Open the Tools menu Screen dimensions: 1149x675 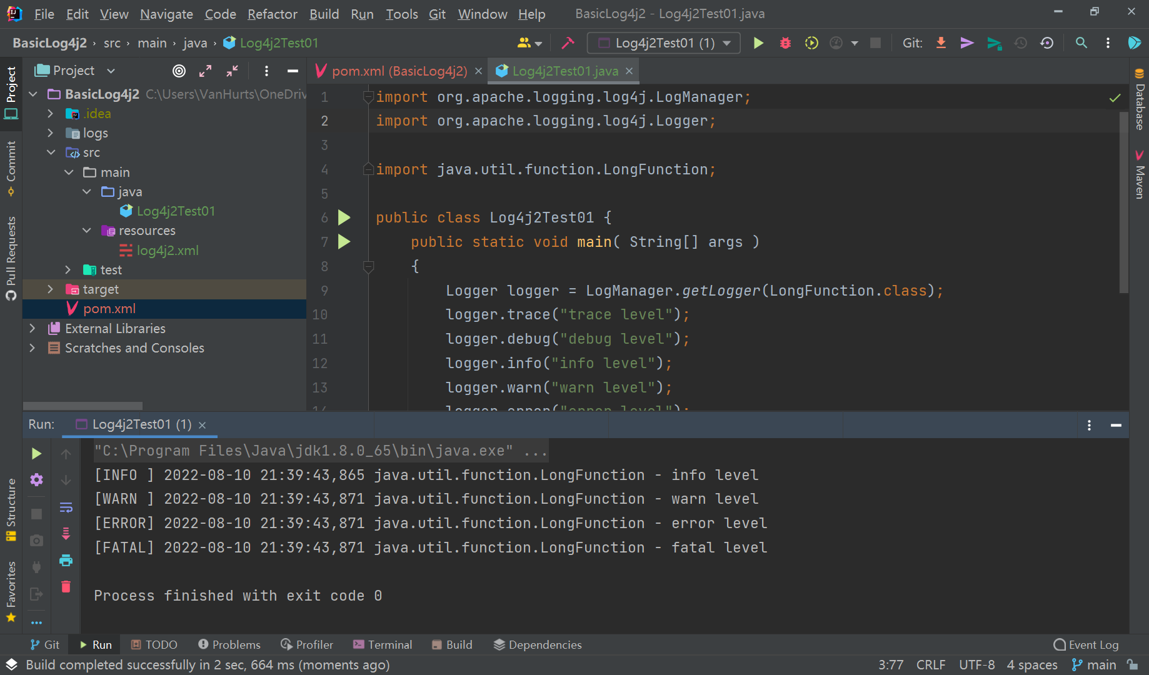[x=401, y=14]
